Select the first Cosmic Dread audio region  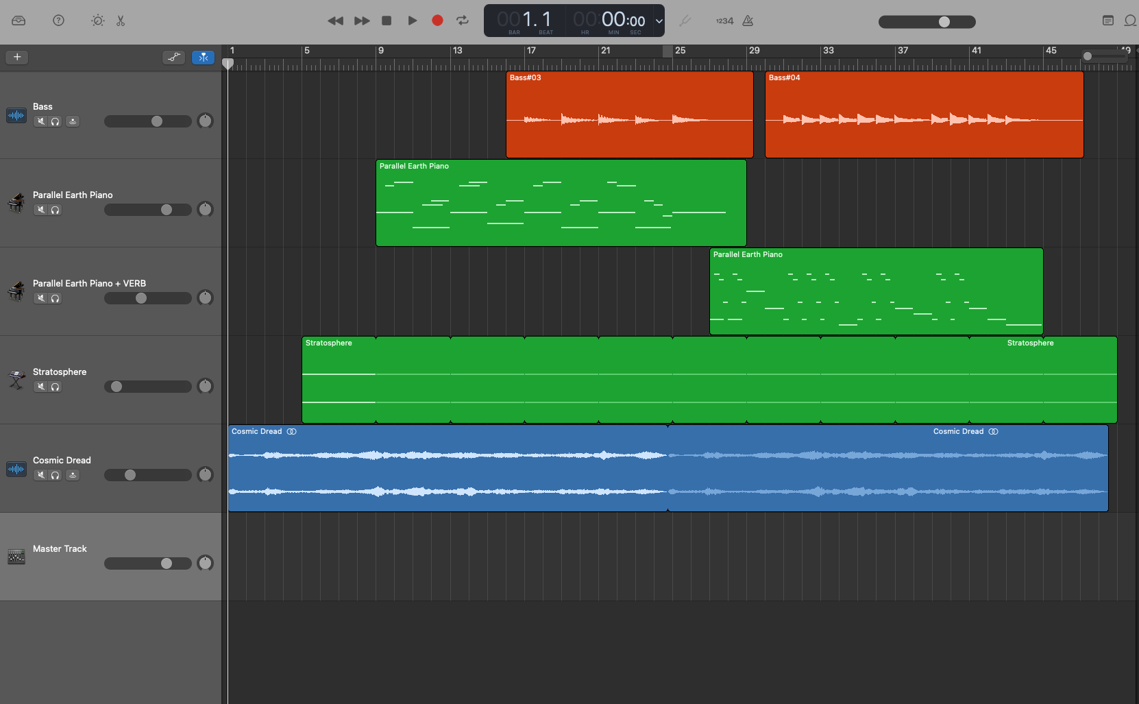pos(448,468)
